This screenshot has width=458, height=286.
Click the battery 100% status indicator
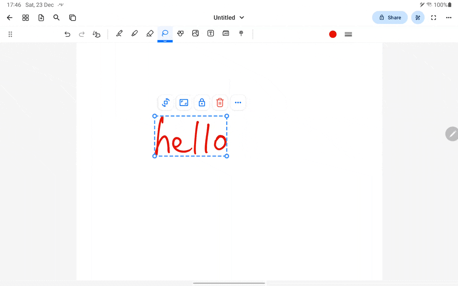click(442, 5)
